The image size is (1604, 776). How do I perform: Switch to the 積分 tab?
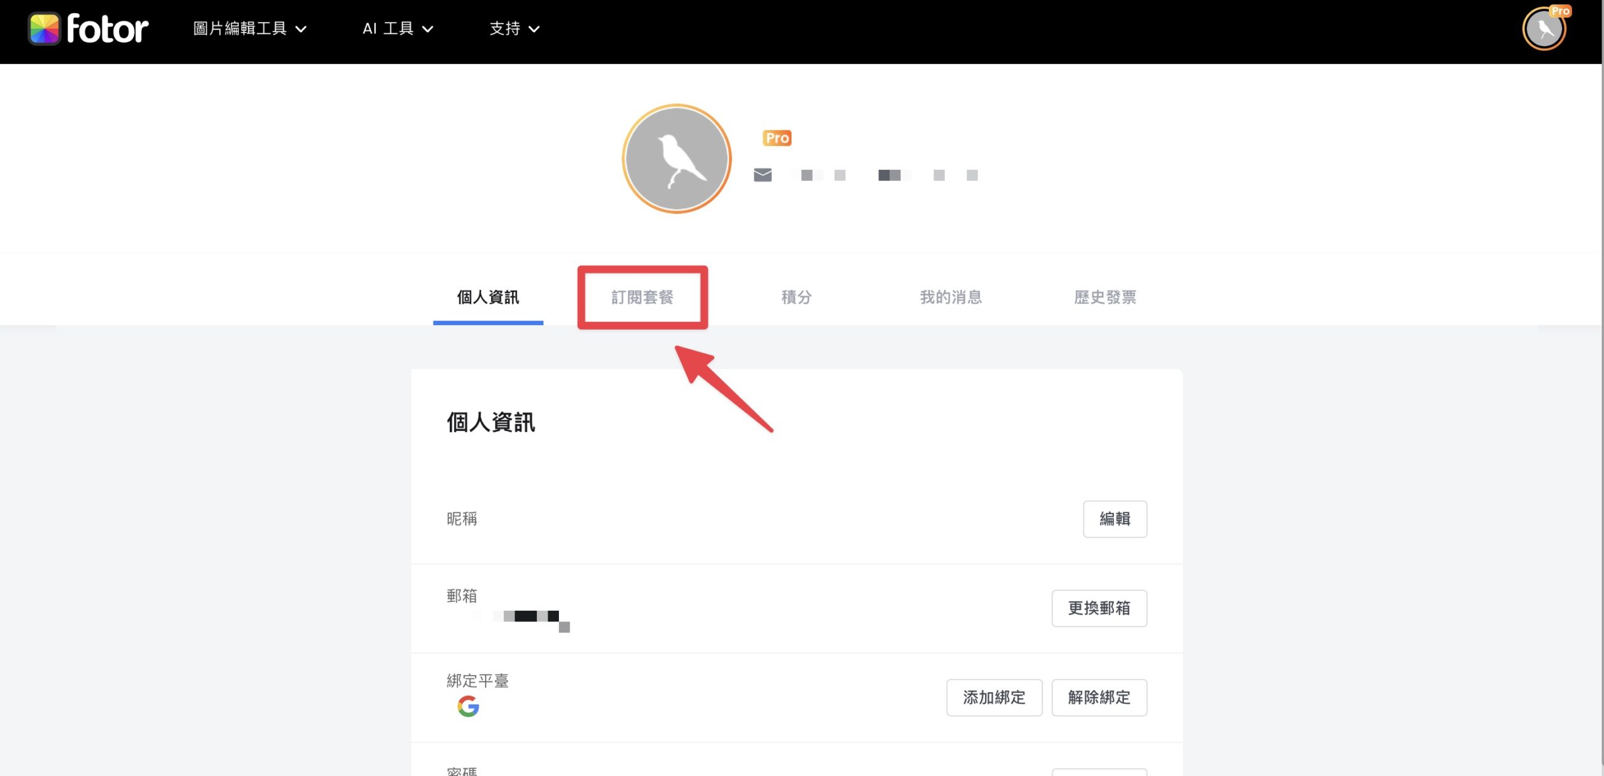(x=796, y=297)
